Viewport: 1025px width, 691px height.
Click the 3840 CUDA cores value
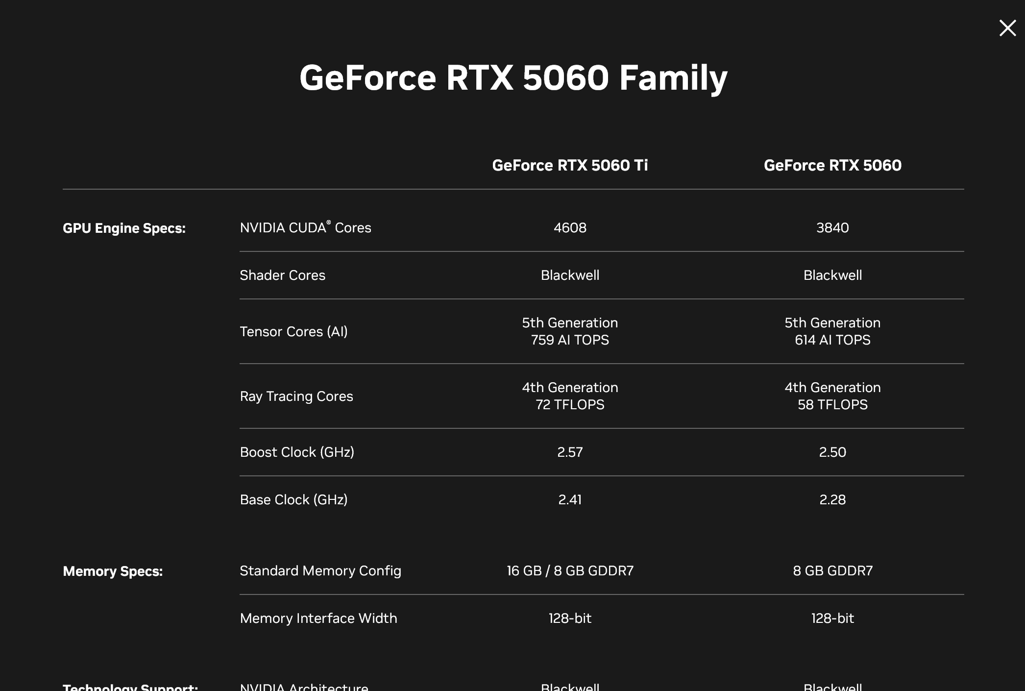pos(832,227)
